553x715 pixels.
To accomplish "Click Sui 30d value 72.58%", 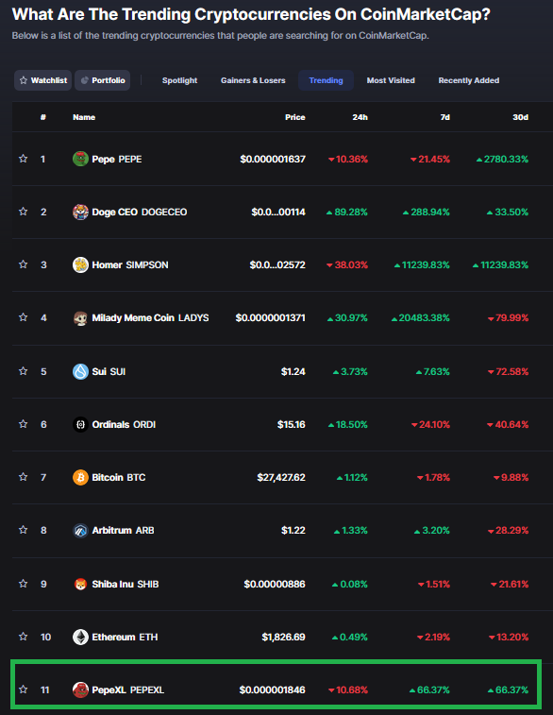I will (x=508, y=371).
